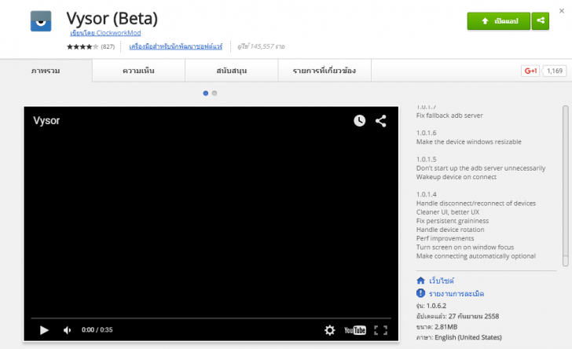The width and height of the screenshot is (572, 349).
Task: Click the green launch app button
Action: click(499, 21)
